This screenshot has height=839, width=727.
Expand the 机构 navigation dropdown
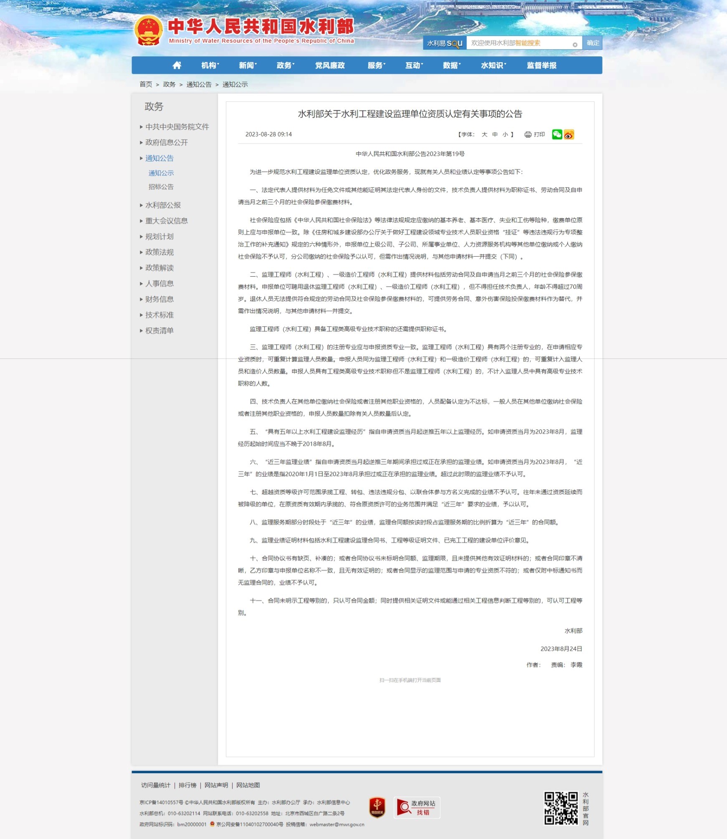210,66
